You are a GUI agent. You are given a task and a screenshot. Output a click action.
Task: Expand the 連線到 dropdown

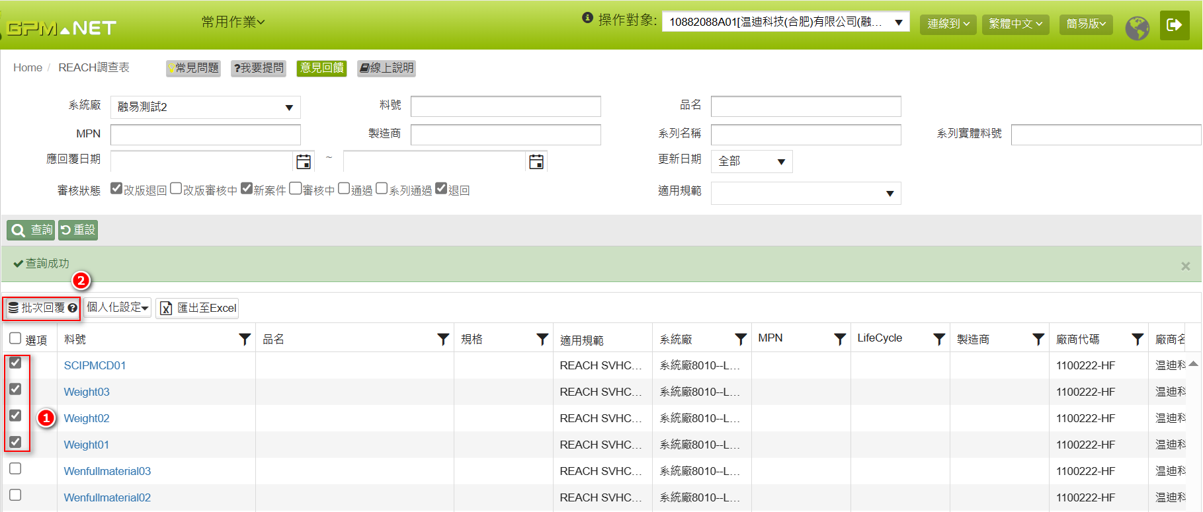(x=948, y=24)
